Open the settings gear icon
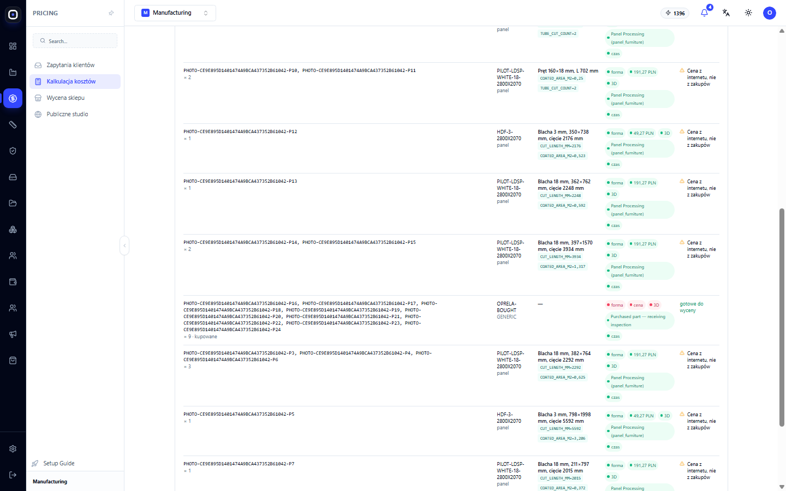The height and width of the screenshot is (491, 786). [x=13, y=449]
